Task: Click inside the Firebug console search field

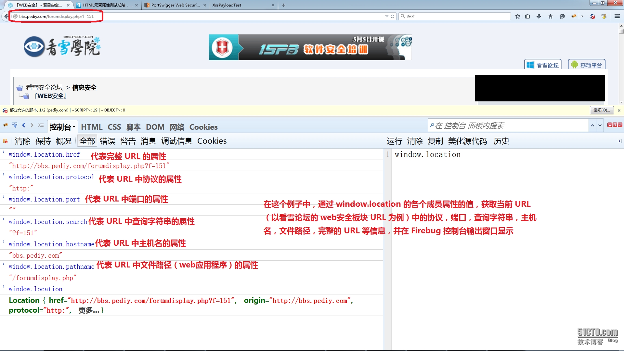Action: tap(508, 125)
